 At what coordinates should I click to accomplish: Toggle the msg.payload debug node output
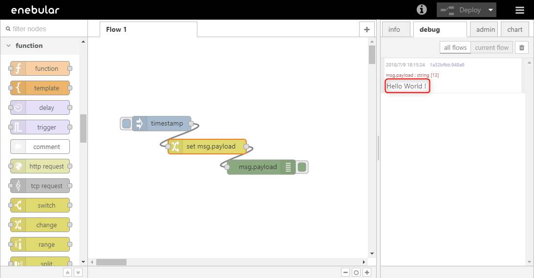(x=302, y=167)
